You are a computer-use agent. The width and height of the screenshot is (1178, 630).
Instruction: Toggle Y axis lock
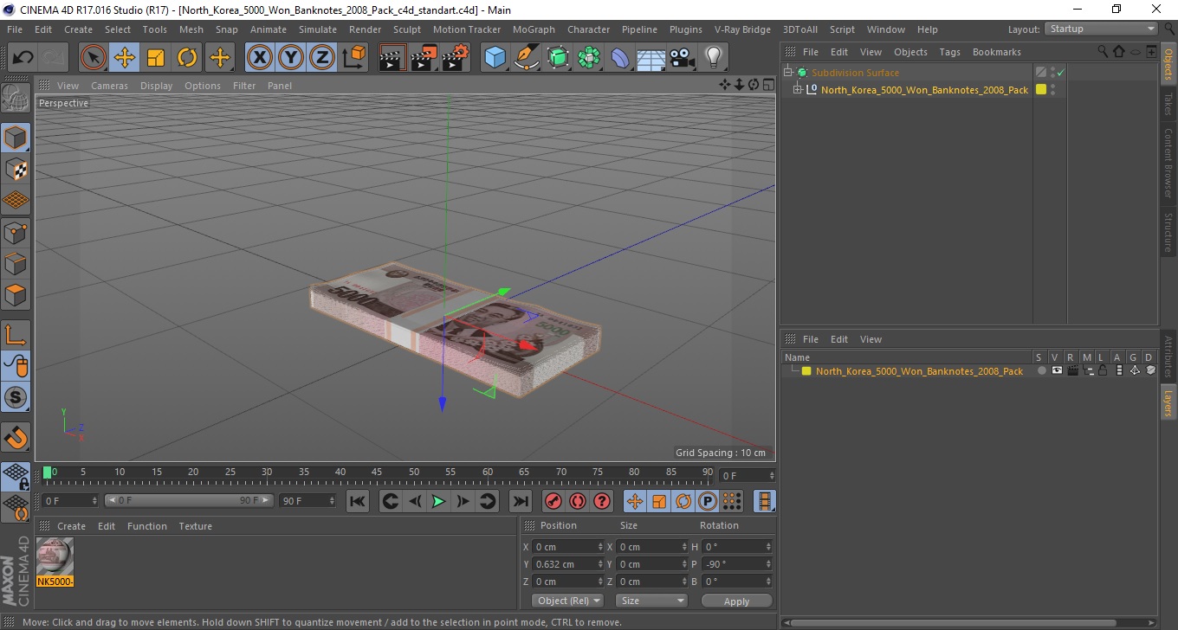[x=291, y=58]
